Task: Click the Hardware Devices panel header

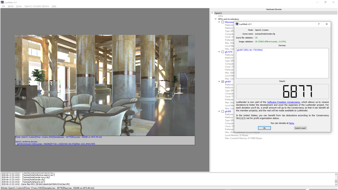Action: coord(274,10)
